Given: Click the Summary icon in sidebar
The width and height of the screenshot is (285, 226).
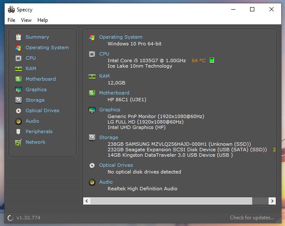Looking at the screenshot, I should point(18,37).
